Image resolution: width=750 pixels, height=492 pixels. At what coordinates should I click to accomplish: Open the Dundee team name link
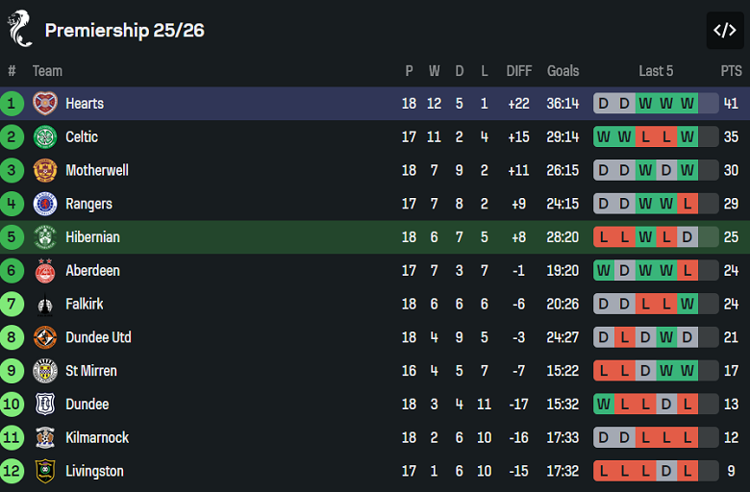point(87,405)
